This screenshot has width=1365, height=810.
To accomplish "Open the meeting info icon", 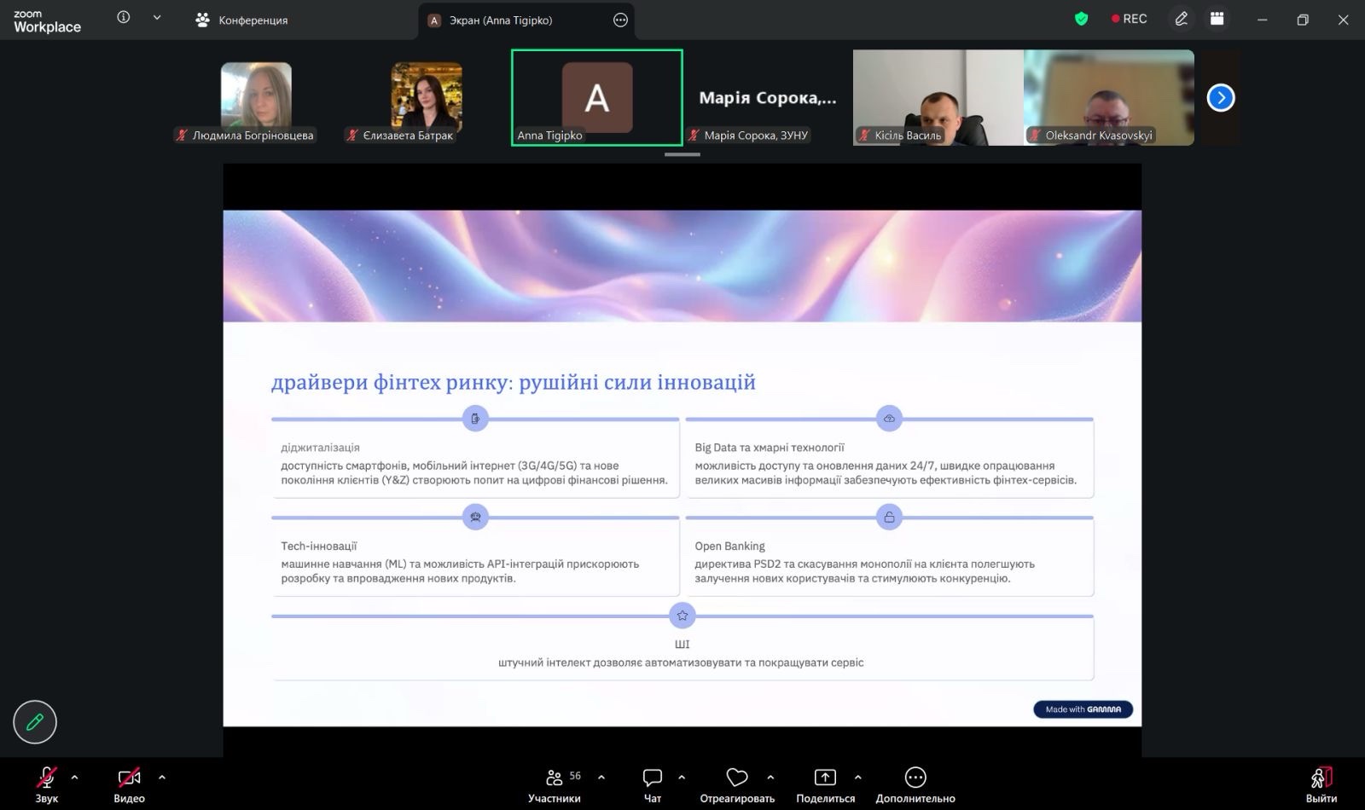I will 124,18.
